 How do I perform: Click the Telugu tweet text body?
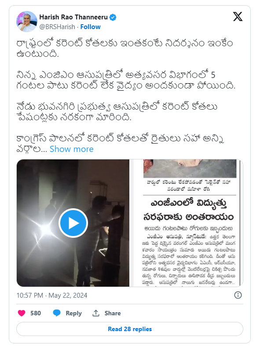click(125, 96)
